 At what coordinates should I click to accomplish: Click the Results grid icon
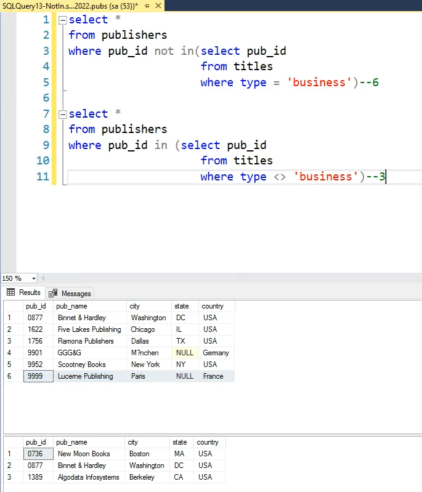tap(10, 292)
